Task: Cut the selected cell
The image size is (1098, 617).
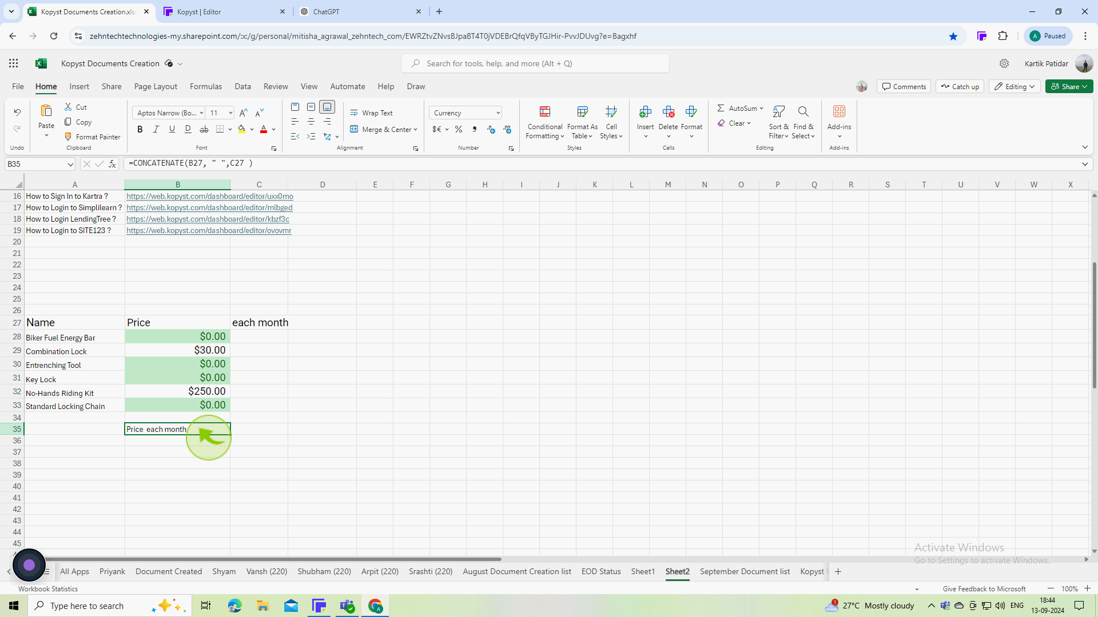Action: (x=75, y=107)
